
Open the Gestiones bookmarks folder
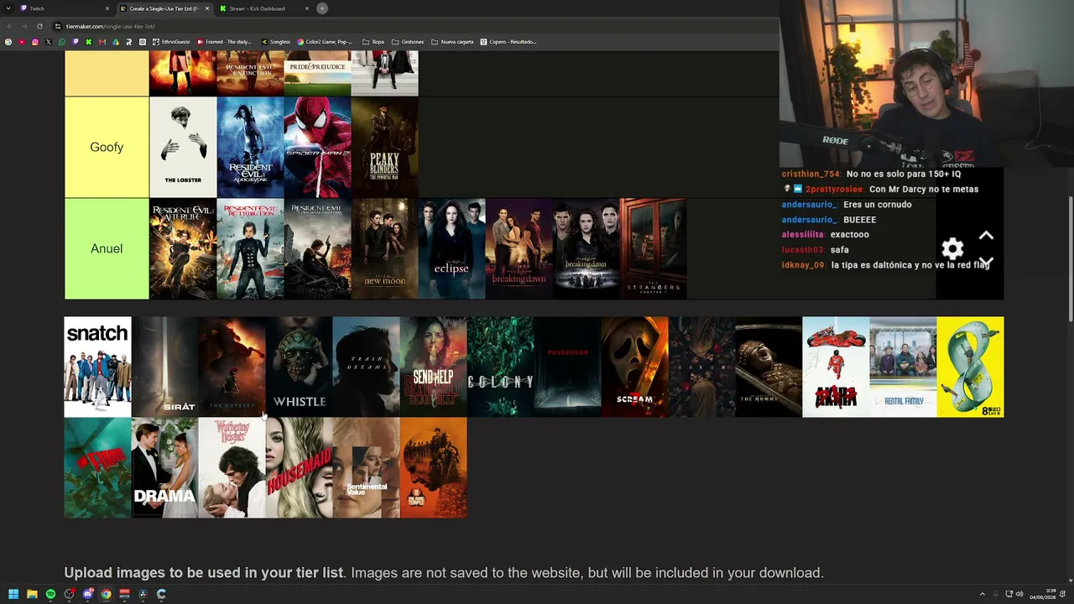[x=407, y=42]
